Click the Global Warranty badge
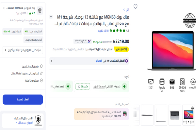Screen dimensions: 196x130 point(189,20)
